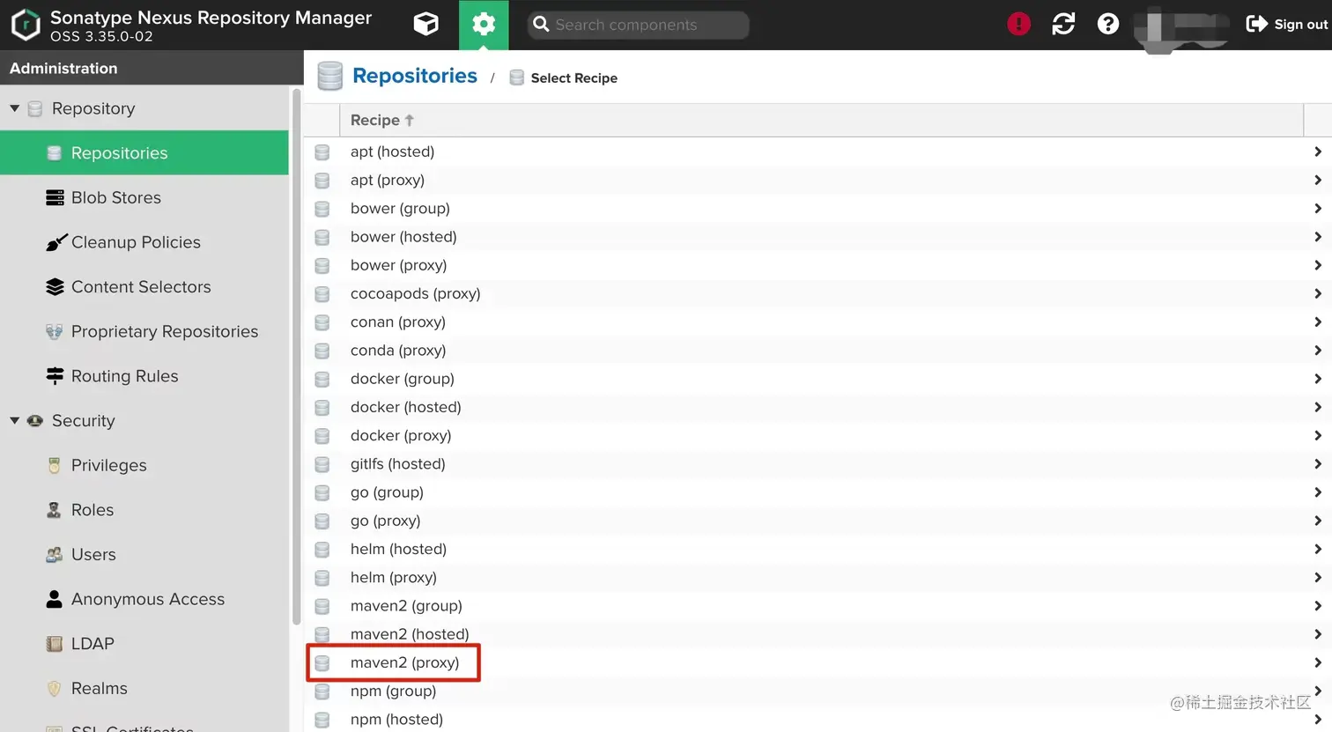Collapse the Repository tree section
The width and height of the screenshot is (1332, 732).
tap(14, 108)
